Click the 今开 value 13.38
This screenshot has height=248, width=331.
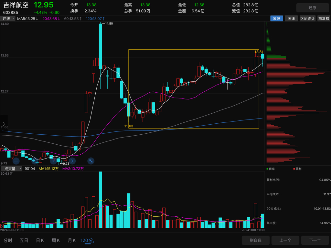91,5
